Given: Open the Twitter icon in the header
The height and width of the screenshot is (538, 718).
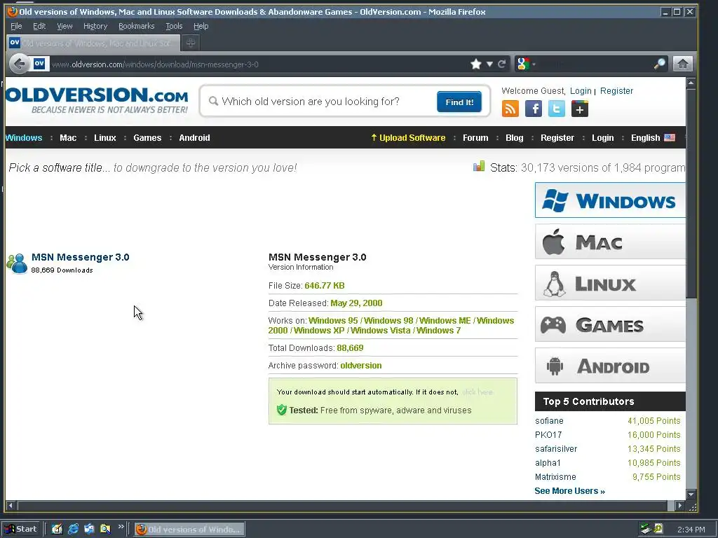Looking at the screenshot, I should 556,109.
